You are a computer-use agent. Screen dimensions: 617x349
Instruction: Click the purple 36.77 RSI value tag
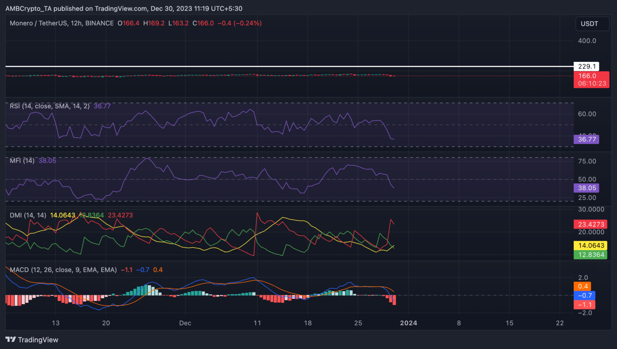click(586, 139)
